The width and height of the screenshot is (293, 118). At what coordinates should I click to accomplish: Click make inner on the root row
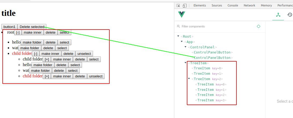point(33,33)
